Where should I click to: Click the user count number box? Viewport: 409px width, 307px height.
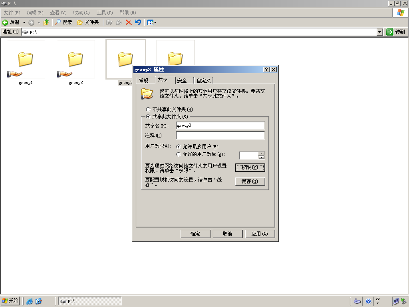[249, 155]
